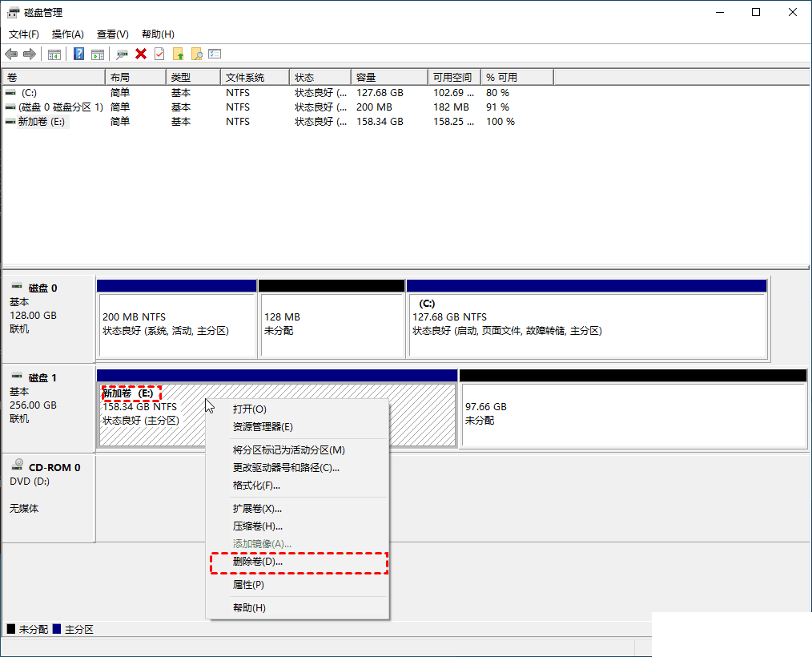Toggle the show/hide console tree icon
Viewport: 812px width, 657px height.
pyautogui.click(x=54, y=54)
